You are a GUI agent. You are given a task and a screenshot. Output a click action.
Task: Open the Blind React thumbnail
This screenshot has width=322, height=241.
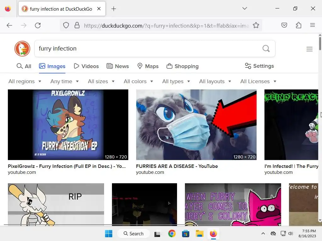coord(291,125)
